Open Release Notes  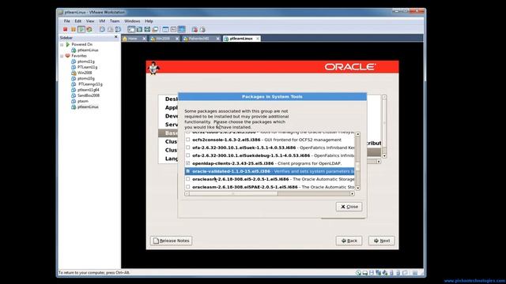pos(171,241)
